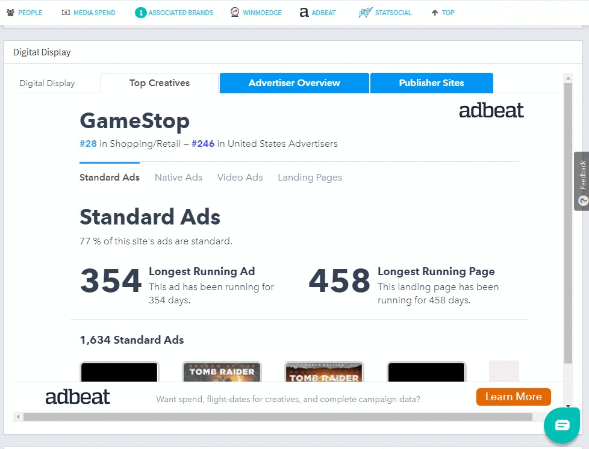
Task: Click '77 % of this site's ads are standard.'
Action: (x=156, y=241)
